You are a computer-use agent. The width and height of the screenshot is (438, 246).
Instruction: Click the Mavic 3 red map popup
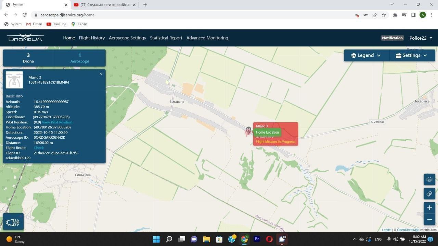click(275, 134)
